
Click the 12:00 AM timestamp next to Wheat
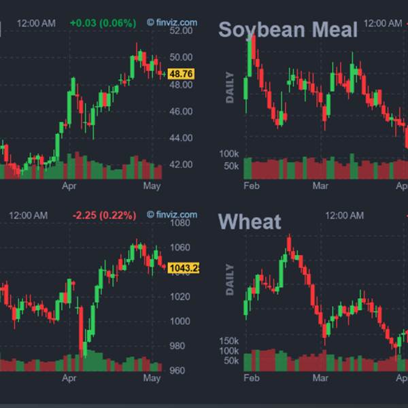pyautogui.click(x=345, y=216)
